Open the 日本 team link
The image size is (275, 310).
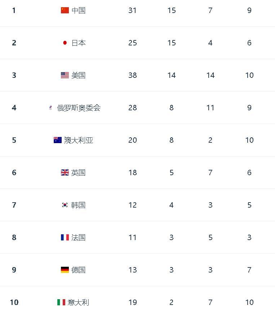79,43
